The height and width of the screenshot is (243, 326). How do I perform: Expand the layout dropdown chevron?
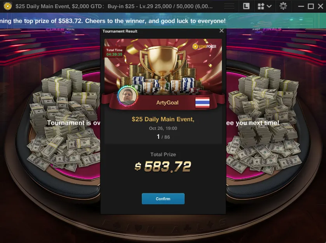[x=269, y=6]
